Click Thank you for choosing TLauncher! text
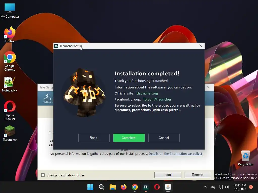 (x=141, y=81)
